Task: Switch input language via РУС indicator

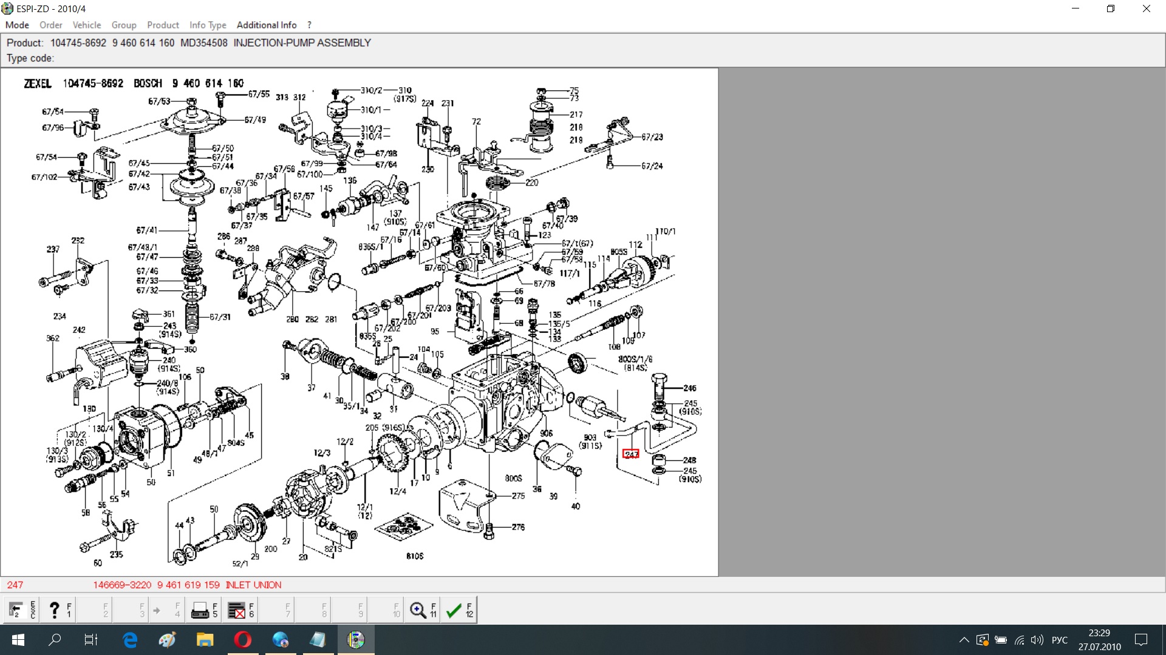Action: tap(1059, 640)
